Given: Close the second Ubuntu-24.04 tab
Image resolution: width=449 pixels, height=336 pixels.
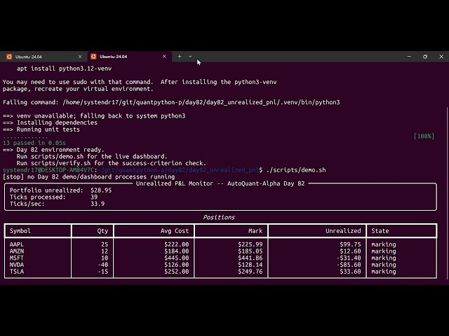Looking at the screenshot, I should coord(164,57).
